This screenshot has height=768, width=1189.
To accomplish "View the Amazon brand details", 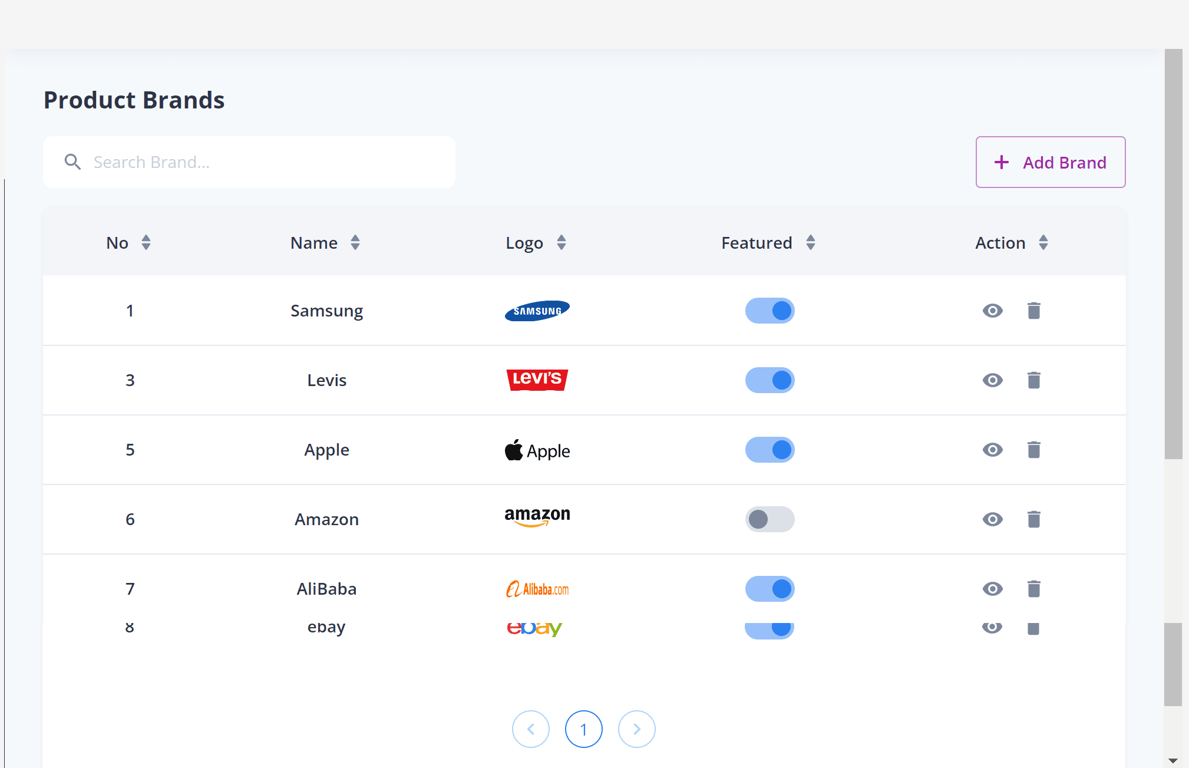I will [993, 519].
